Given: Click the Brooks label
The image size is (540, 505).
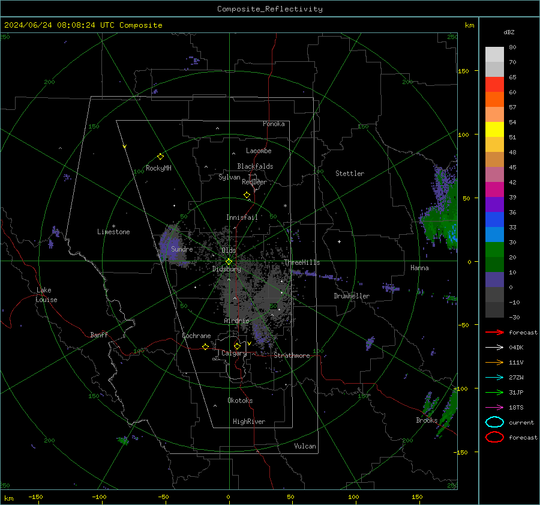Looking at the screenshot, I should [427, 420].
